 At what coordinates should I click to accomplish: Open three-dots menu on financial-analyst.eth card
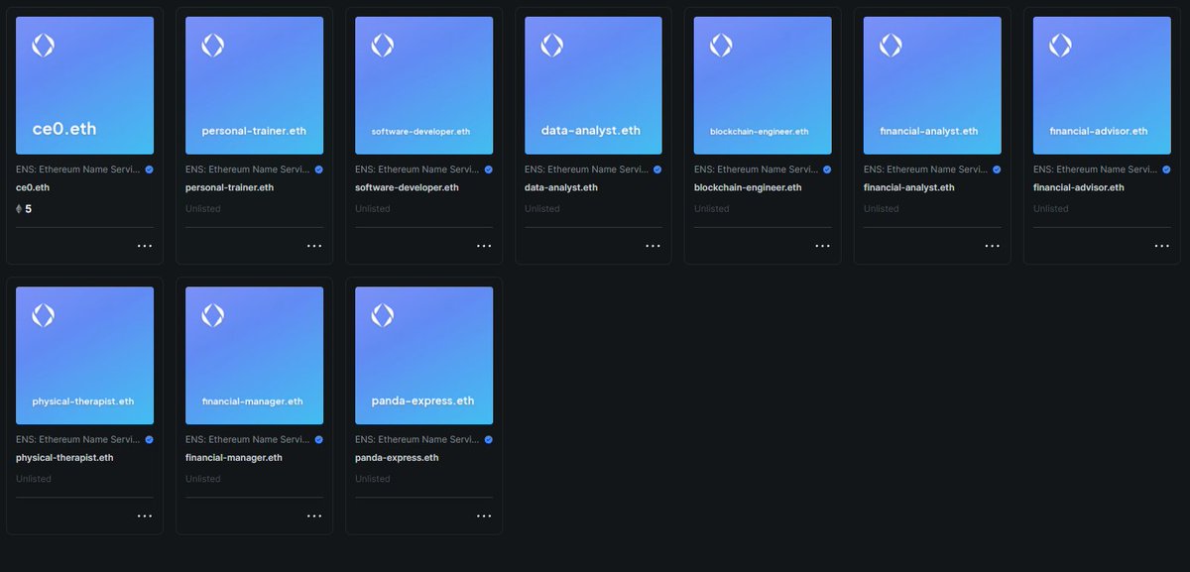pos(993,246)
